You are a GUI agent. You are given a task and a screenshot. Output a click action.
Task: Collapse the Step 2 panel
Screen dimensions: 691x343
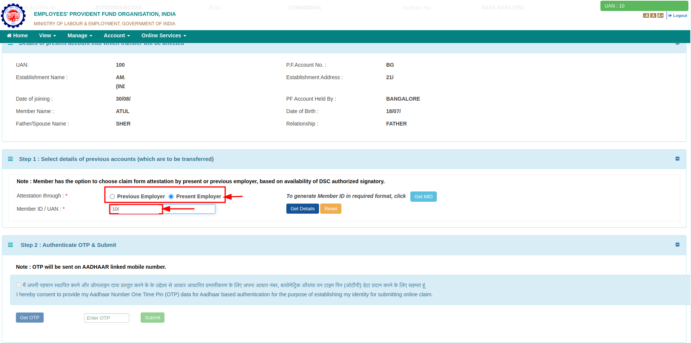(677, 245)
